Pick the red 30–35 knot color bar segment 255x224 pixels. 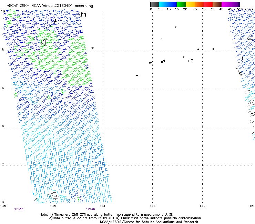click(208, 4)
